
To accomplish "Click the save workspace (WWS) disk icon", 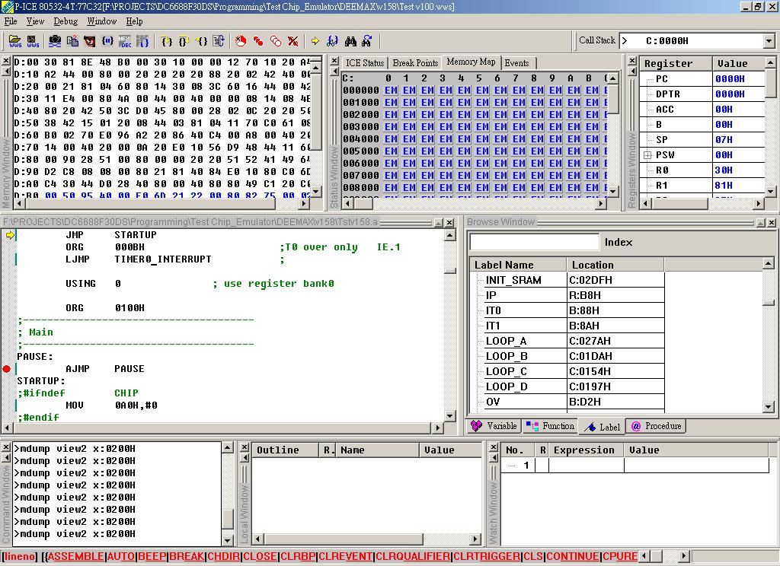I will point(33,41).
